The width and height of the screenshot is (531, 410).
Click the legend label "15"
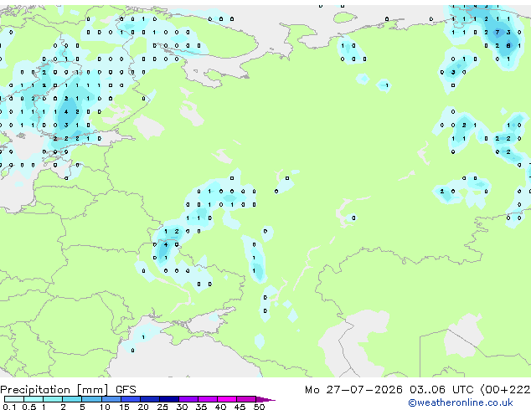tap(124, 407)
